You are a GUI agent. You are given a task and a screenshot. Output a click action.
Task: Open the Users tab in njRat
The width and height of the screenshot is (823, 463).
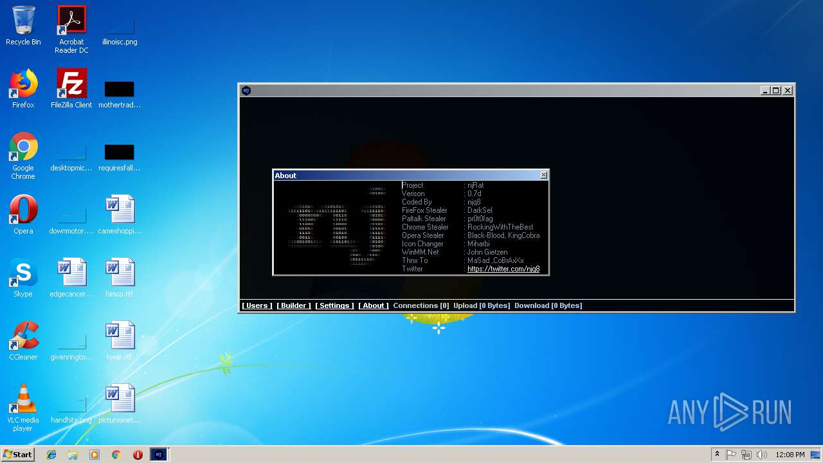257,305
